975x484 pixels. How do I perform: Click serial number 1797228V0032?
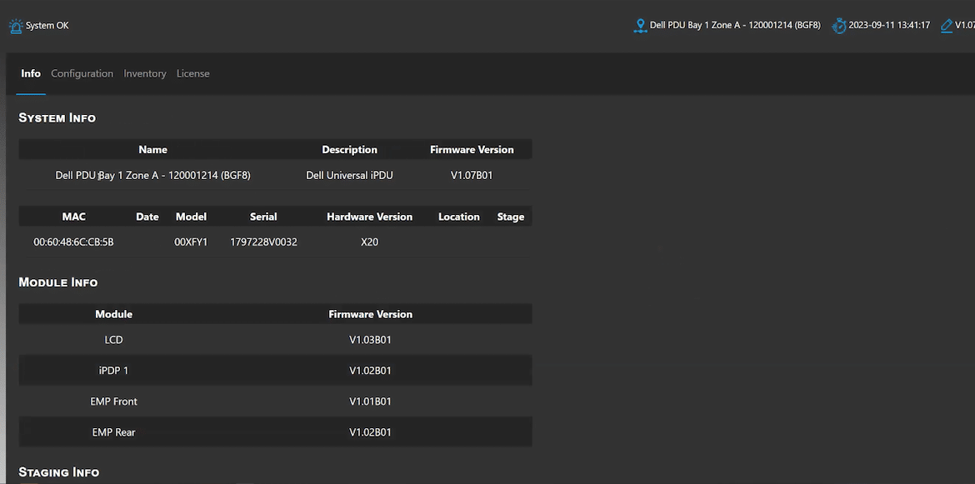pyautogui.click(x=263, y=242)
